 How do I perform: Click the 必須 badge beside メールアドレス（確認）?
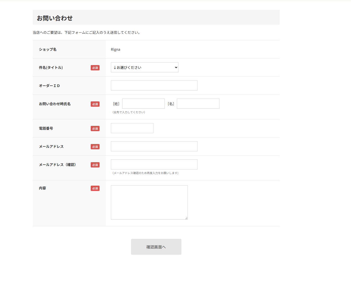(95, 165)
